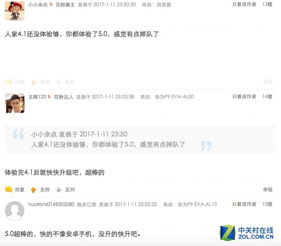Click 只看该作者 on the 14楼 post

[244, 96]
